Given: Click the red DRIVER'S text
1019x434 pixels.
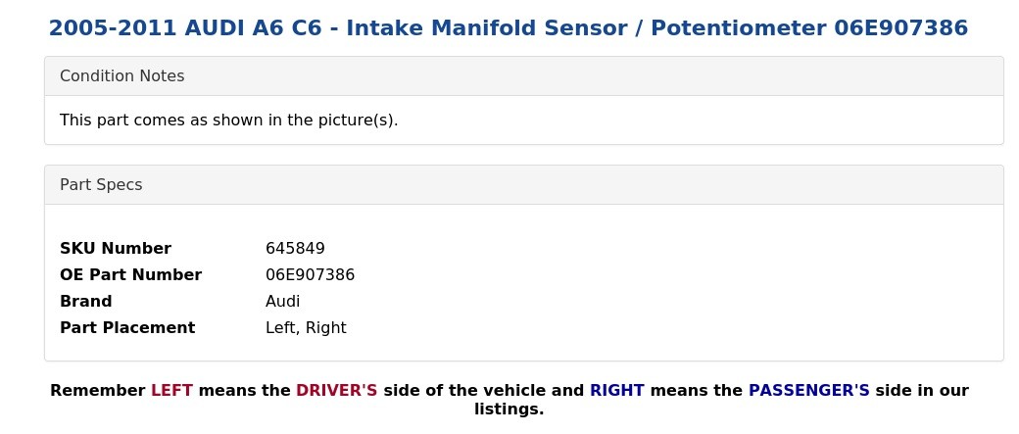Looking at the screenshot, I should (337, 391).
